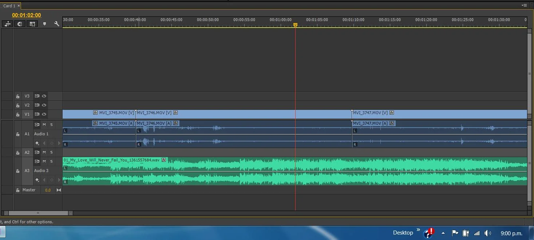This screenshot has height=240, width=534.
Task: Toggle sync lock for V1
Action: 37,114
